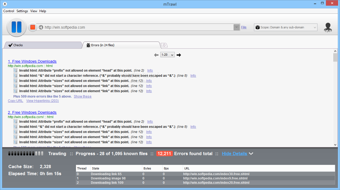
Task: Go to next results page arrow
Action: (179, 55)
